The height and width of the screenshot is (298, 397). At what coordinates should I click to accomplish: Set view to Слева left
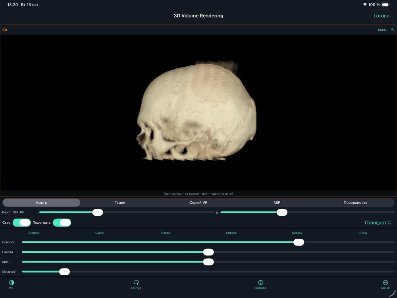(x=166, y=232)
